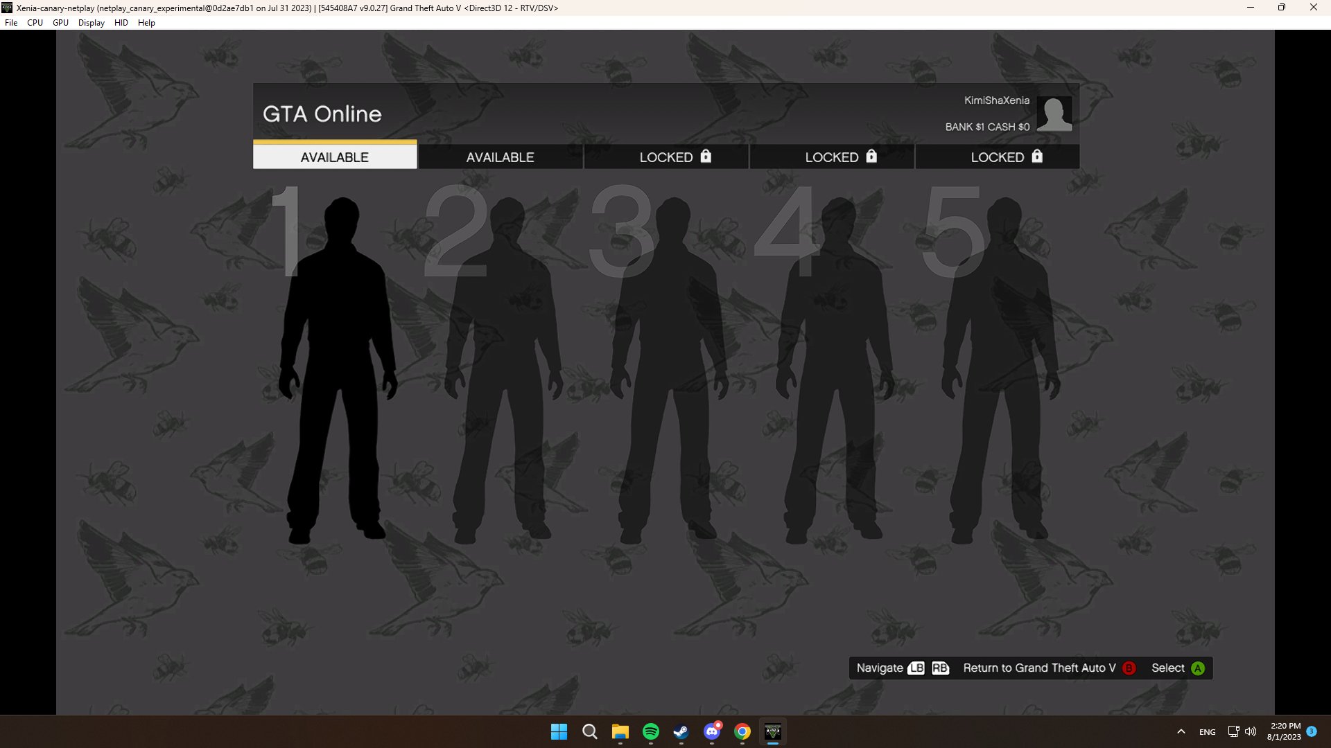1331x748 pixels.
Task: Show hidden system tray icons chevron
Action: 1181,731
